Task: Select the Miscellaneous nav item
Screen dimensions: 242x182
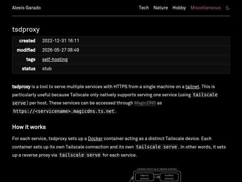Action: [x=206, y=8]
